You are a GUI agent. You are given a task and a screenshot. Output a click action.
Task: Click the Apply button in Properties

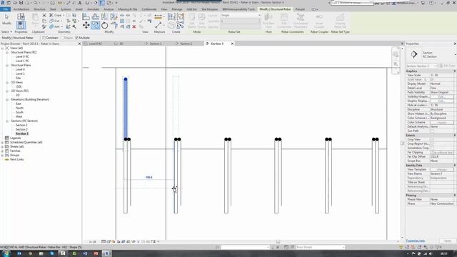pos(448,241)
